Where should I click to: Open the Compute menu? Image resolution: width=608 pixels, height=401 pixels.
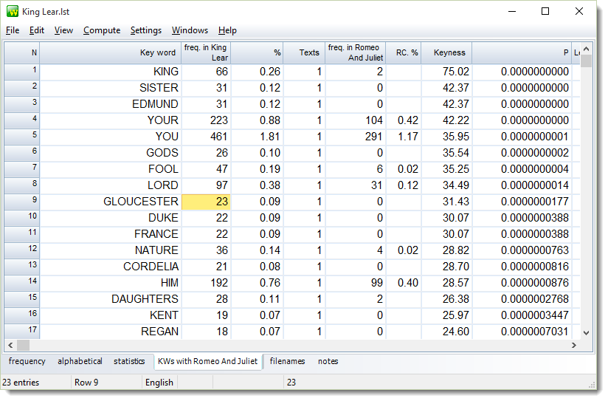102,30
